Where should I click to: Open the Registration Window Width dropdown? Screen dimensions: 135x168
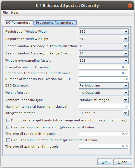[x=104, y=32]
